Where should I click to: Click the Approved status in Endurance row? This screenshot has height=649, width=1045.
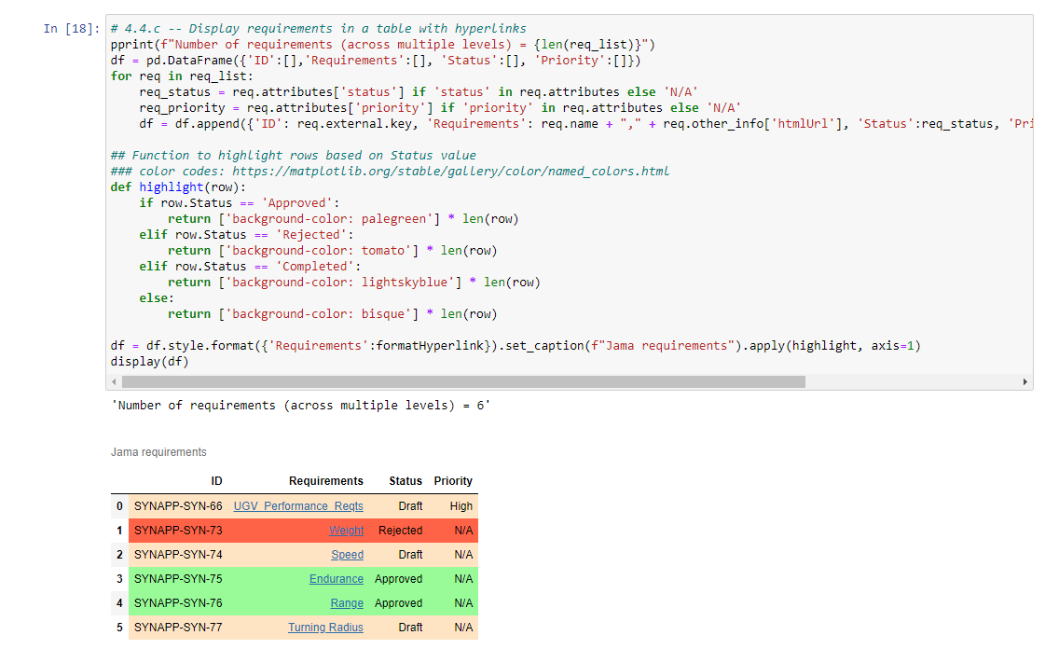tap(399, 579)
